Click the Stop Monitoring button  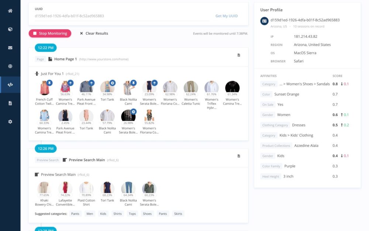[x=50, y=33]
